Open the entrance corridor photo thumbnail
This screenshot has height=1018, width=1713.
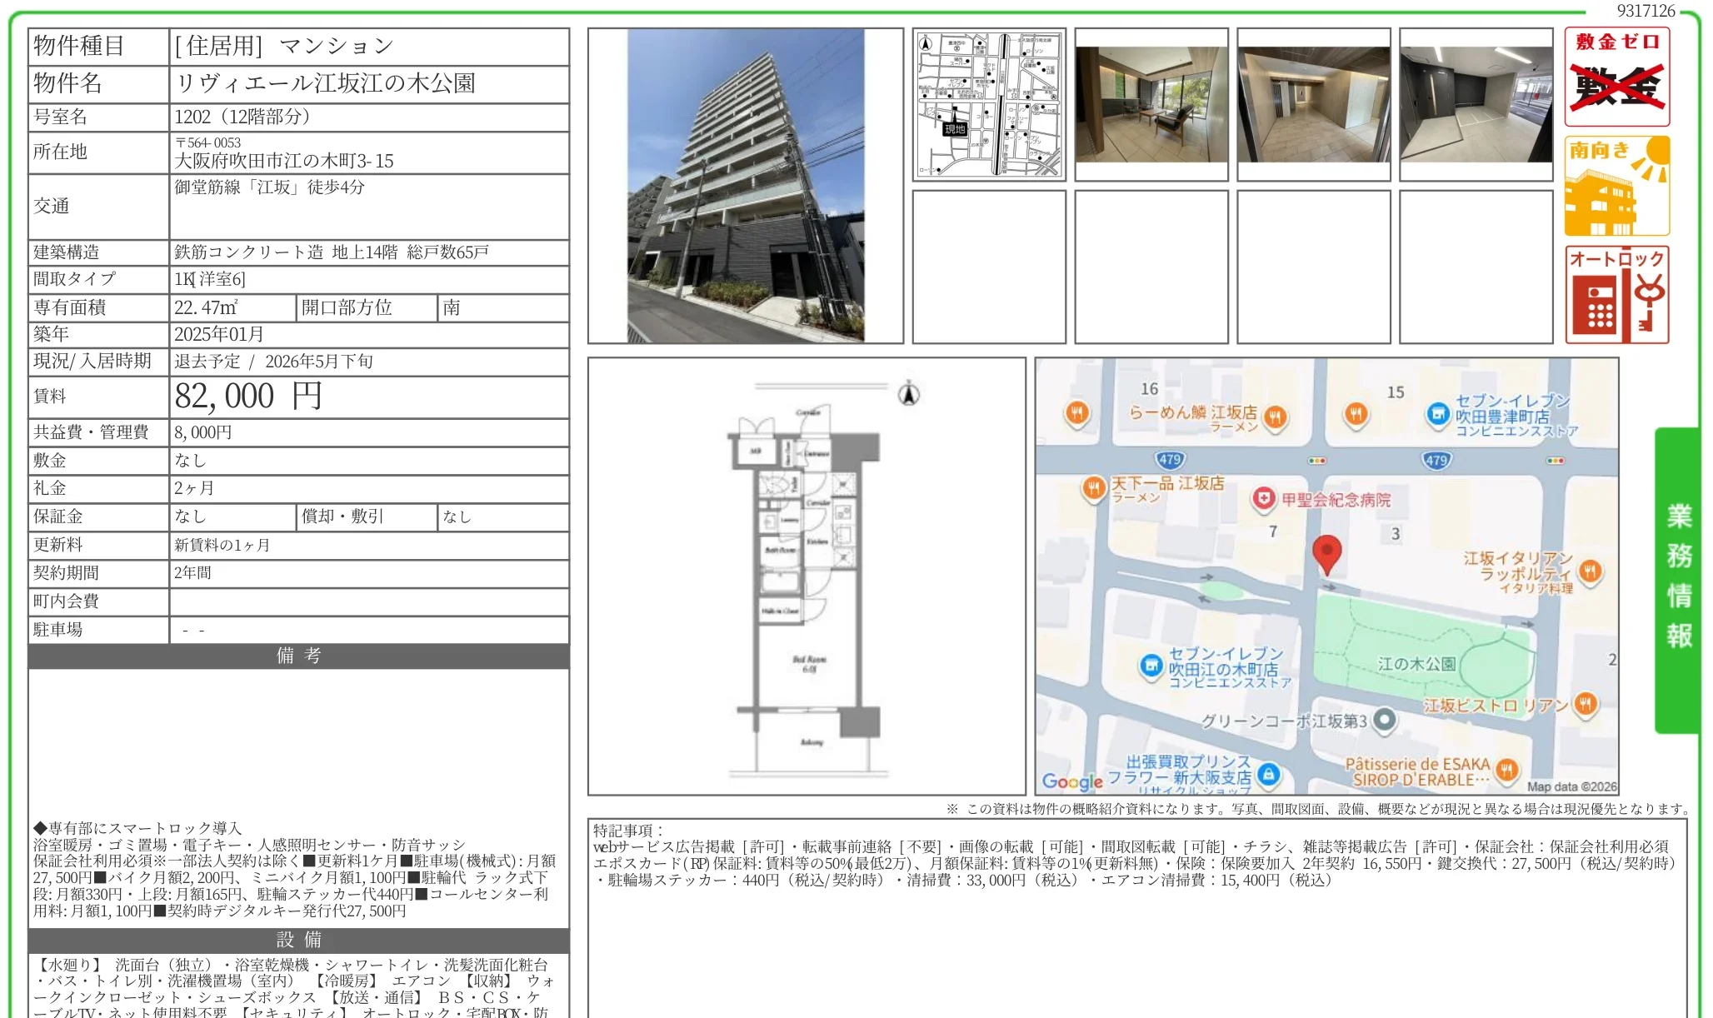coord(1314,104)
